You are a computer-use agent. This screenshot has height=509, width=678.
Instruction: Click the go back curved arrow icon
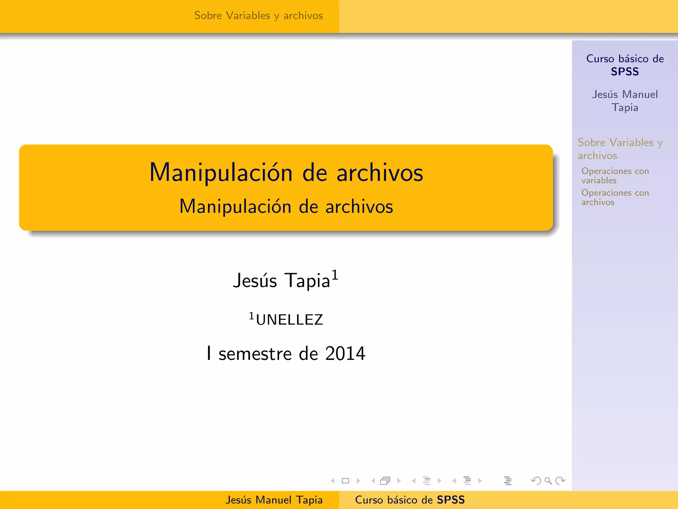[x=536, y=481]
